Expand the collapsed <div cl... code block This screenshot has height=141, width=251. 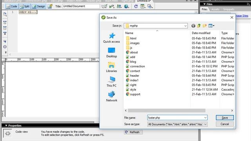point(28,12)
